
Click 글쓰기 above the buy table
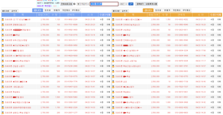(x=125, y=11)
